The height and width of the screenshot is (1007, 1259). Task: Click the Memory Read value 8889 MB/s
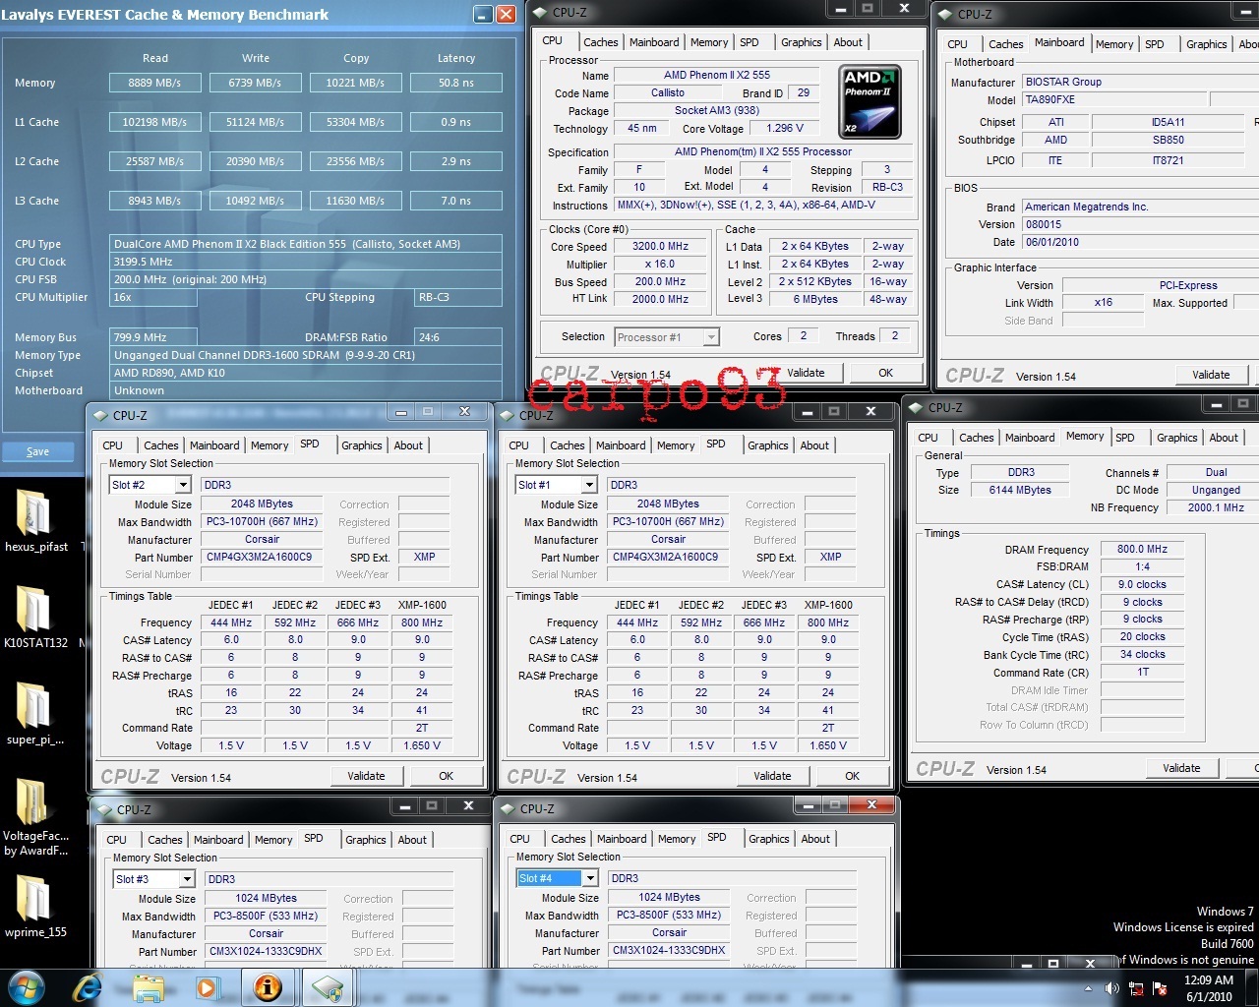[x=154, y=83]
